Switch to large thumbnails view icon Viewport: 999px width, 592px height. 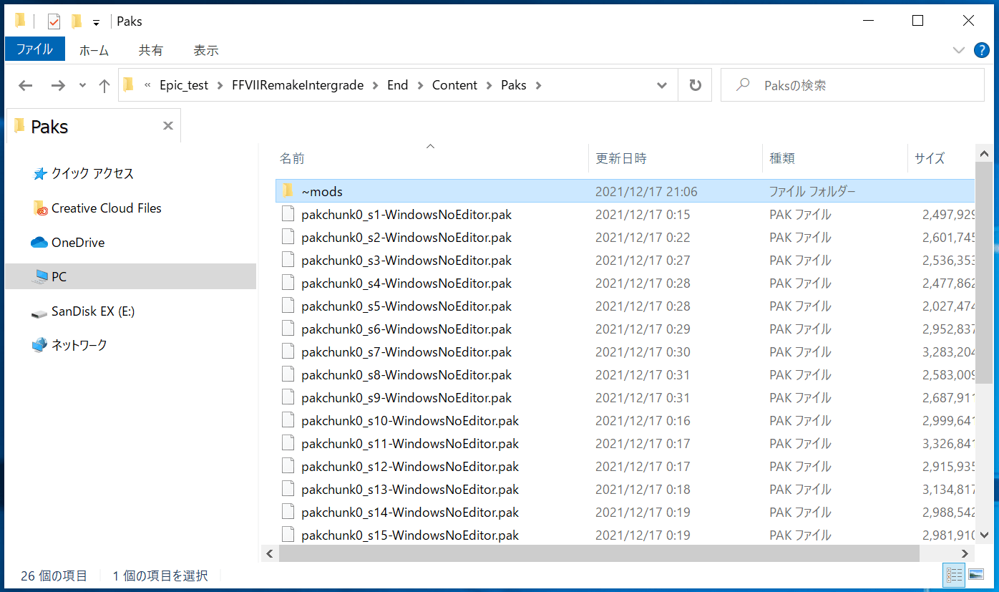(x=975, y=574)
